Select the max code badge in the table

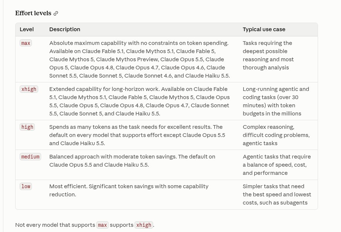(26, 43)
